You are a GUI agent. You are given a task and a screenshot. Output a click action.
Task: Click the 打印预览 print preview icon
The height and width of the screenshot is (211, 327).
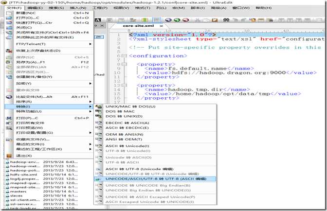[9, 128]
